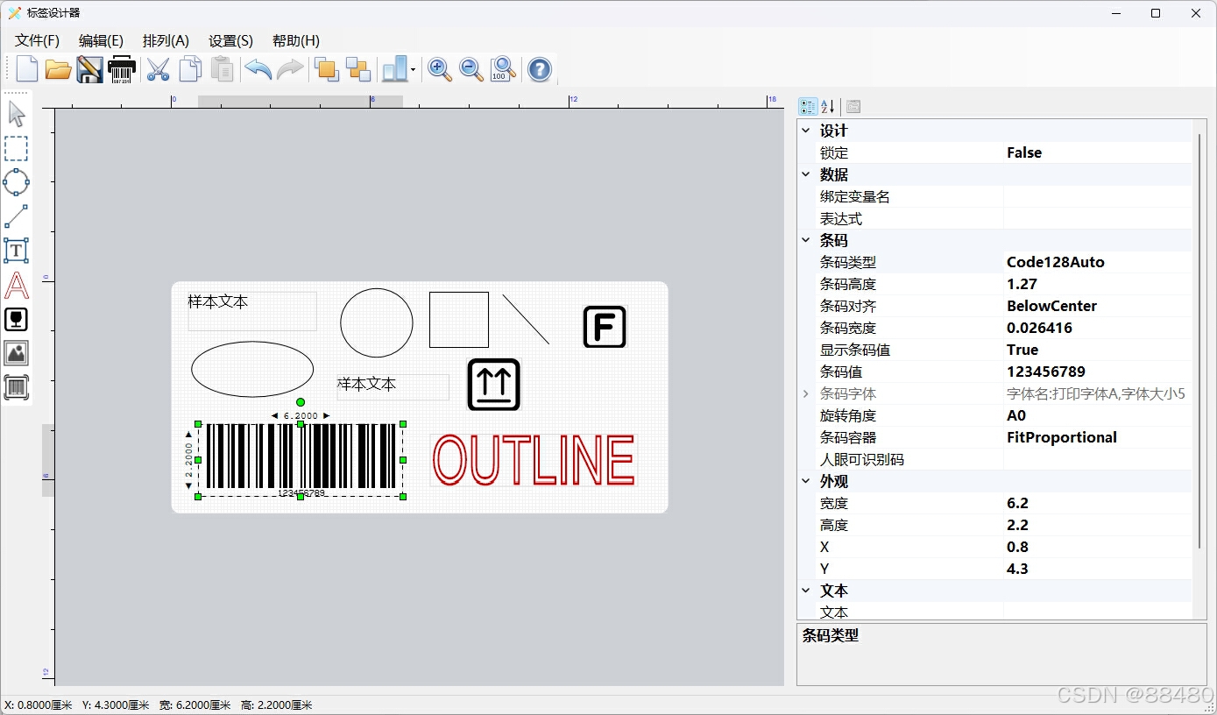Screen dimensions: 1217x715
Task: Select the F symbol on canvas
Action: (605, 327)
